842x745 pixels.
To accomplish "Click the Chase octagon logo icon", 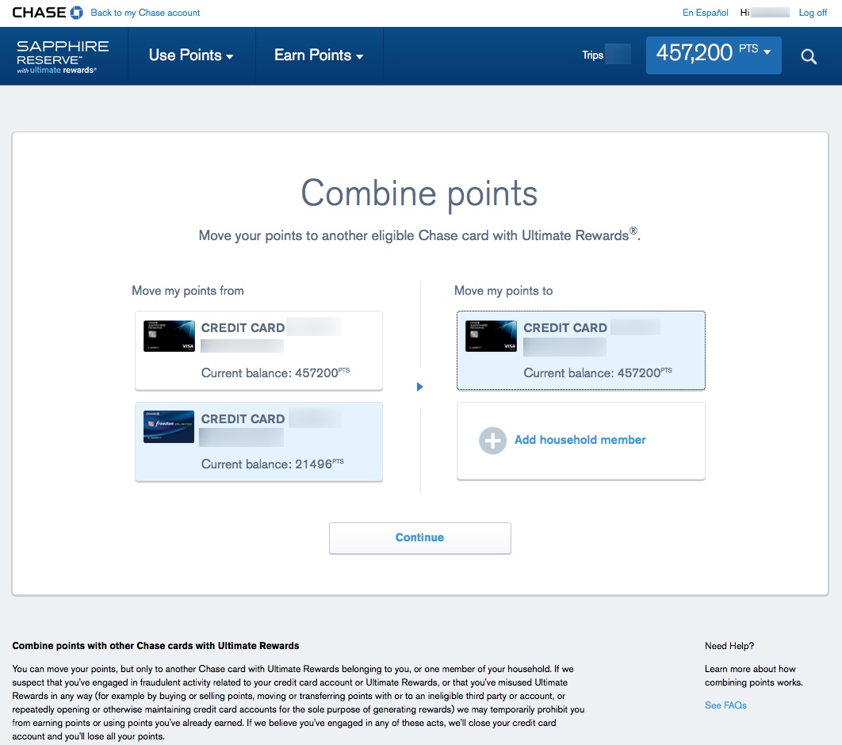I will click(x=77, y=13).
